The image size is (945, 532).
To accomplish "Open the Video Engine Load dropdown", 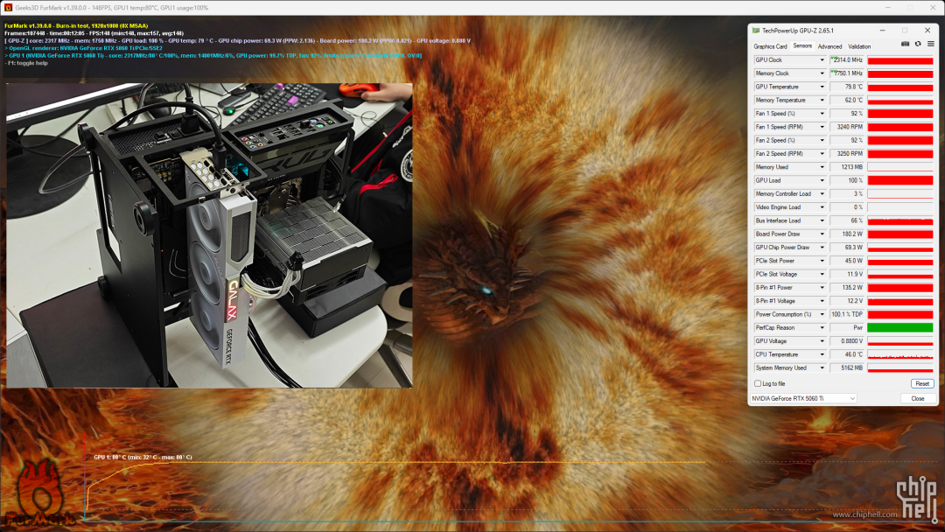I will point(822,207).
